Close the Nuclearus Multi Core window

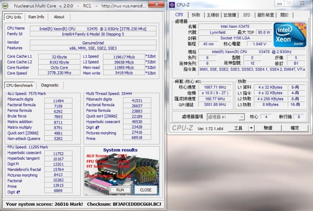pyautogui.click(x=156, y=4)
